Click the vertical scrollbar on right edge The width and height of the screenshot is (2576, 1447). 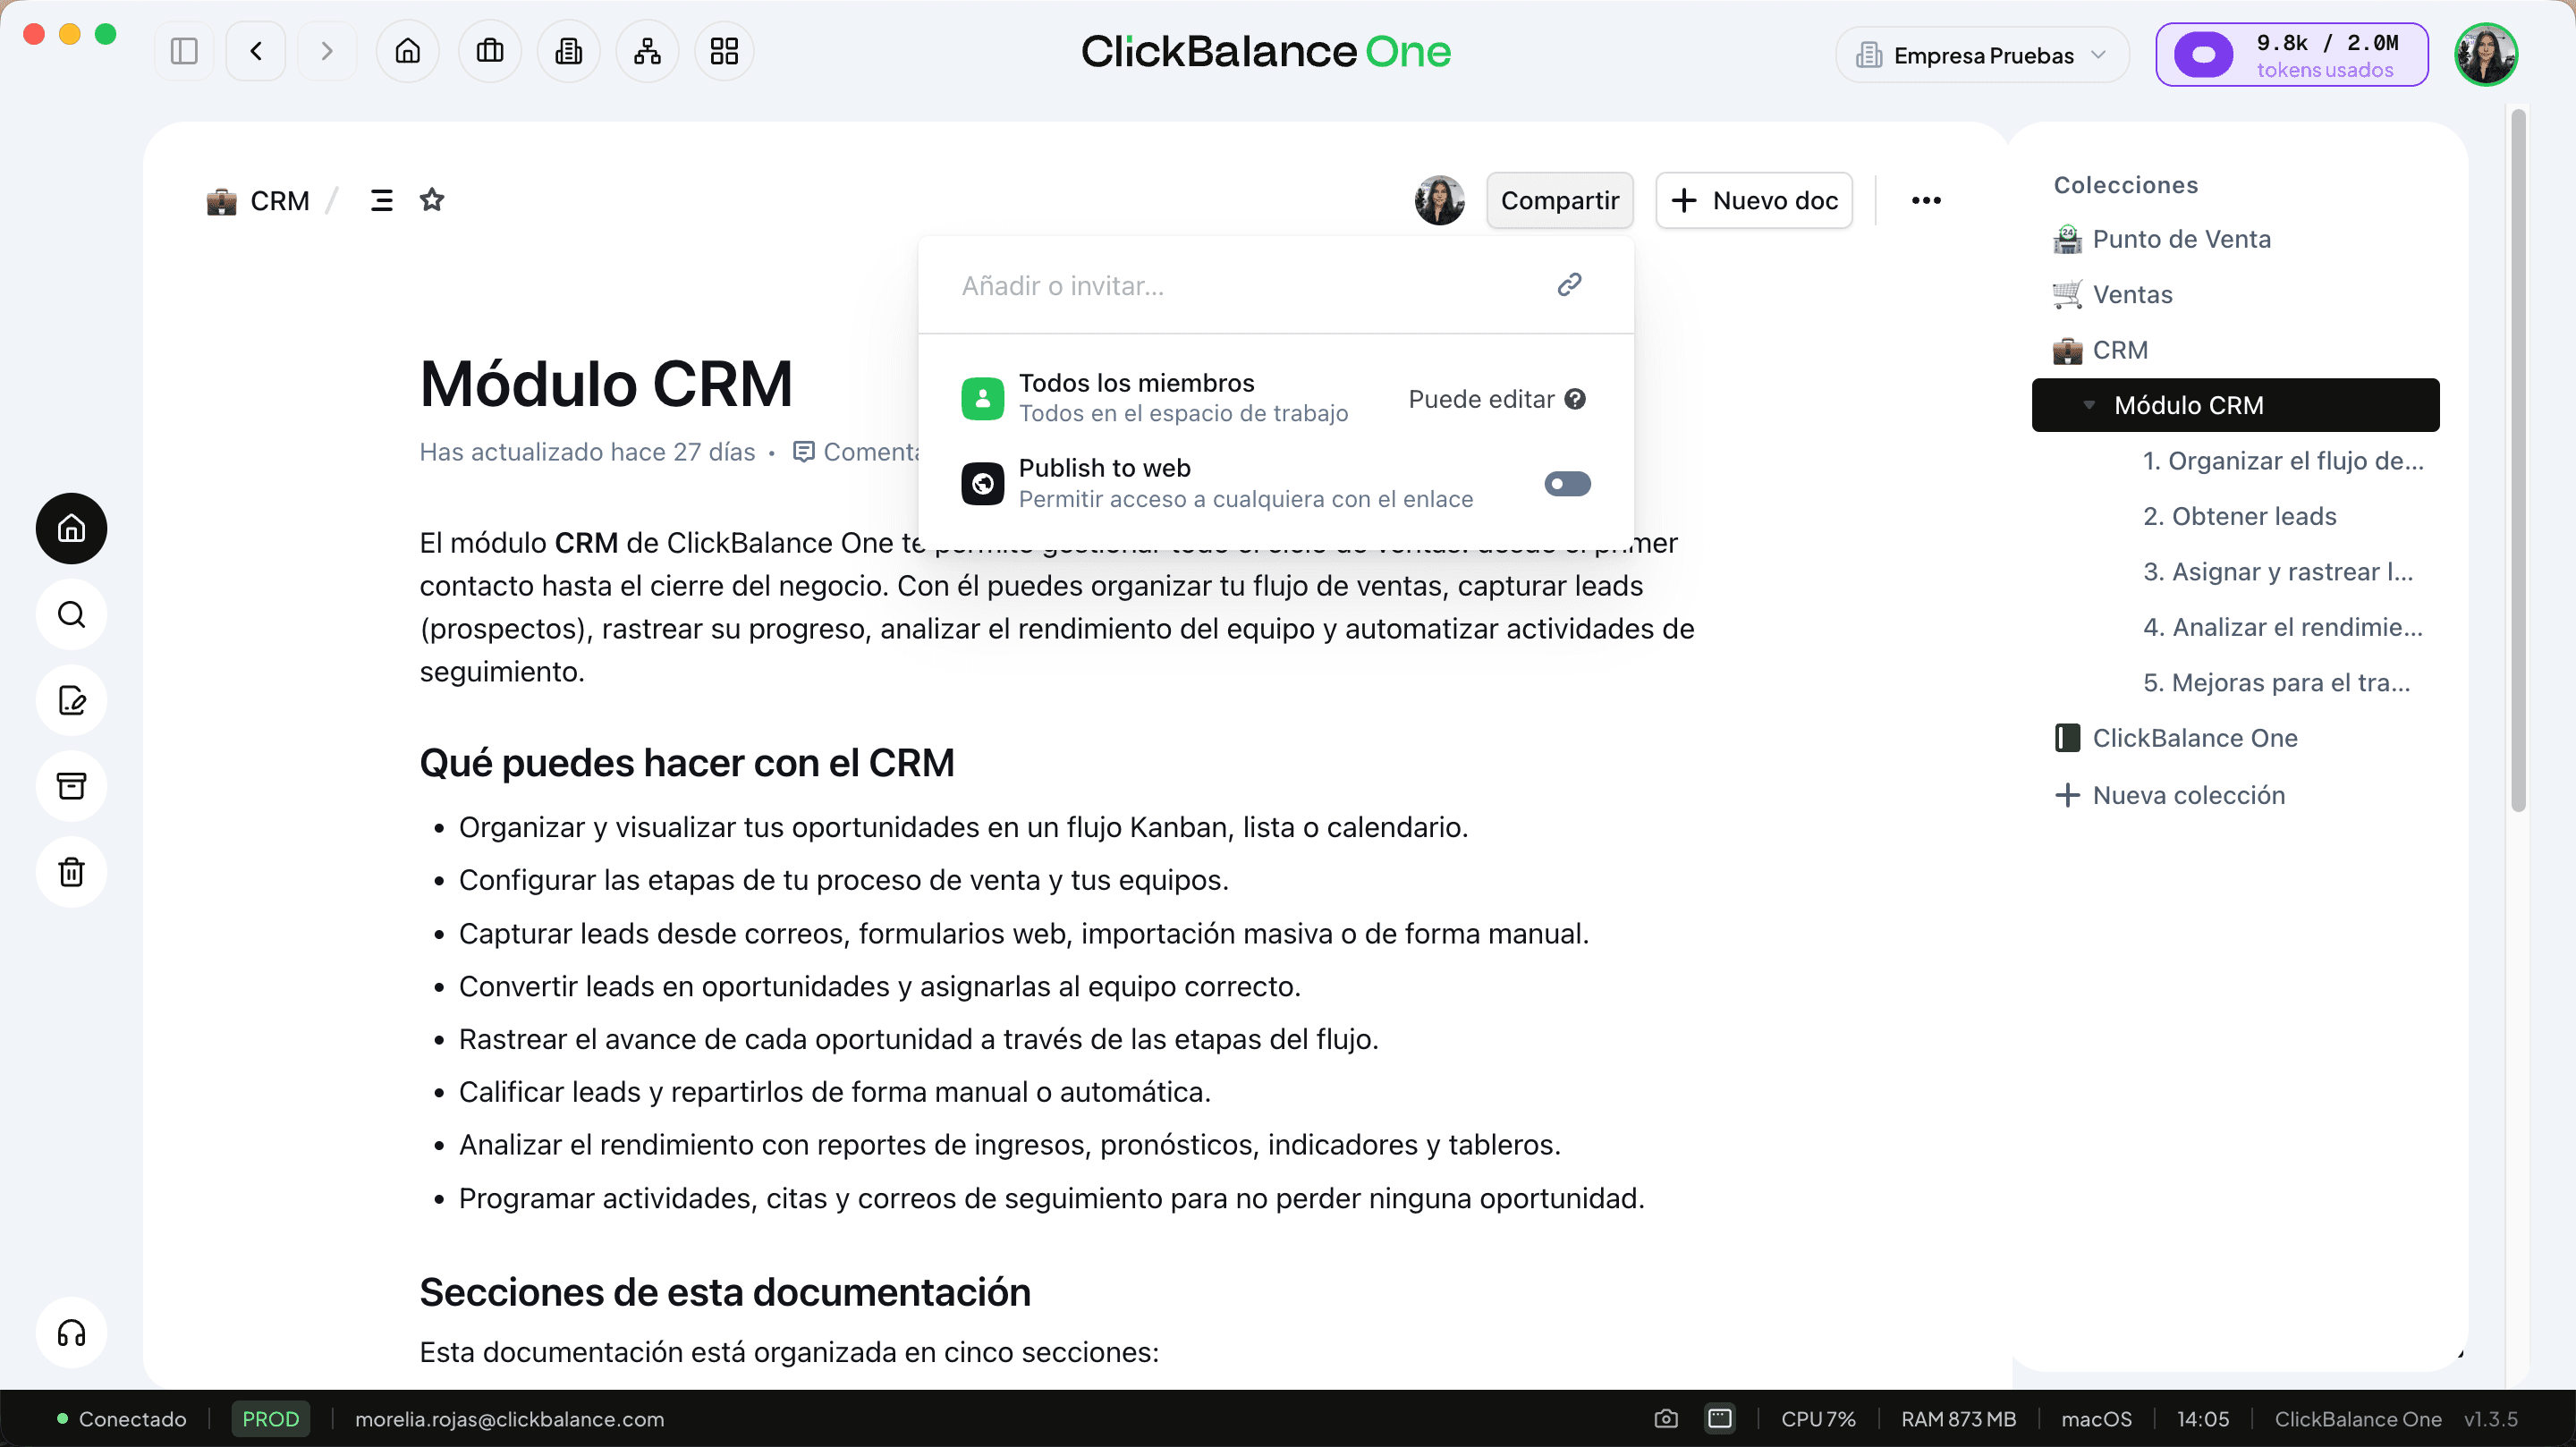click(x=2518, y=460)
